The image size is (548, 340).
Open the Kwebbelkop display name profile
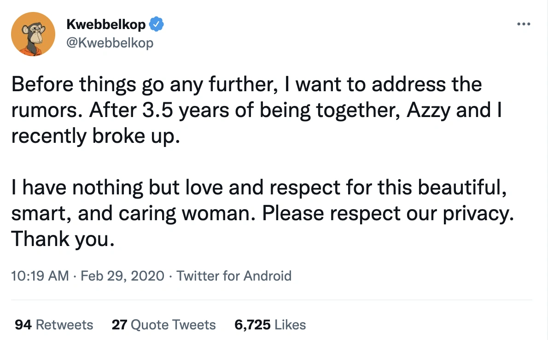[x=106, y=24]
